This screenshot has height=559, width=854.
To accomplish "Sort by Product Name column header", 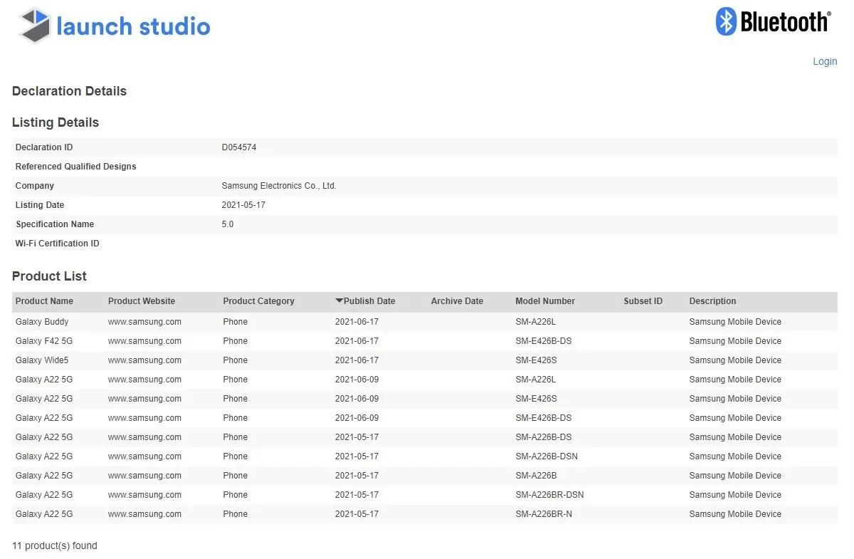I will [44, 301].
